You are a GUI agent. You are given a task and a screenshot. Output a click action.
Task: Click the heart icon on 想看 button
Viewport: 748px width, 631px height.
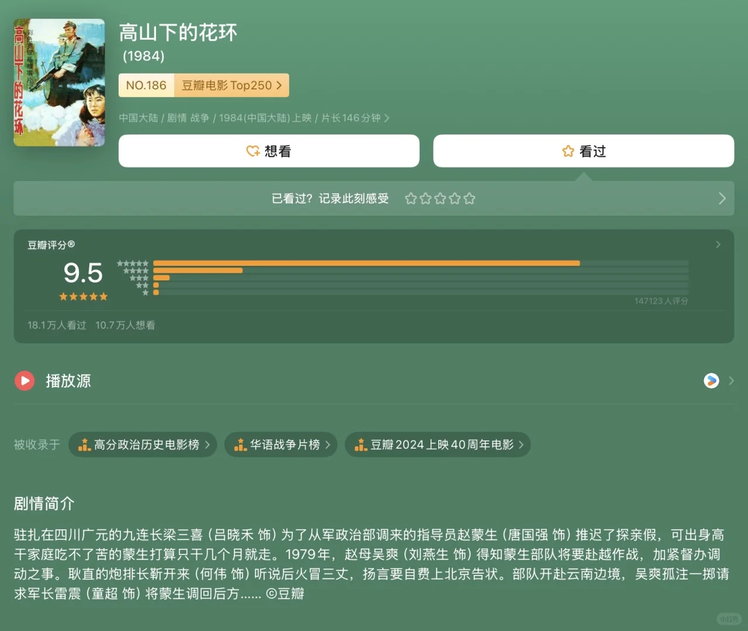[x=253, y=151]
